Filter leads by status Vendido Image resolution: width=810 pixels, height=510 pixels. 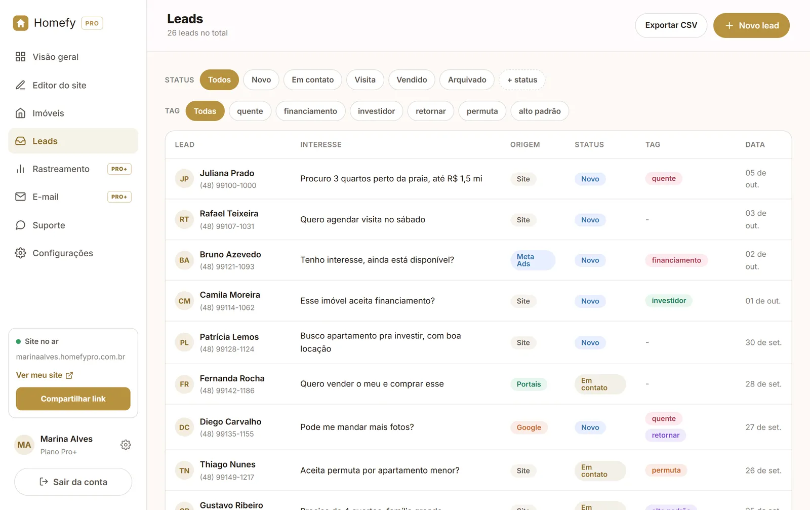click(412, 80)
